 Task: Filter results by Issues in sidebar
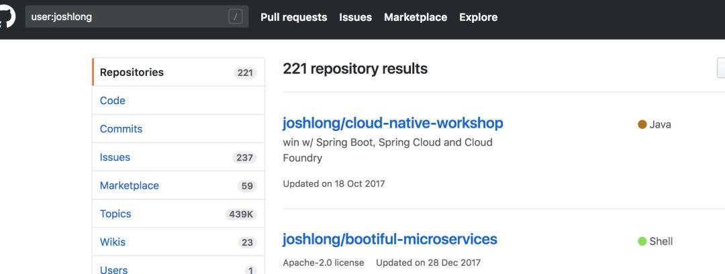pos(115,157)
